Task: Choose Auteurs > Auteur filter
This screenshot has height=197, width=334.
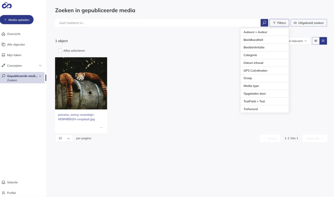Action: coord(264,32)
